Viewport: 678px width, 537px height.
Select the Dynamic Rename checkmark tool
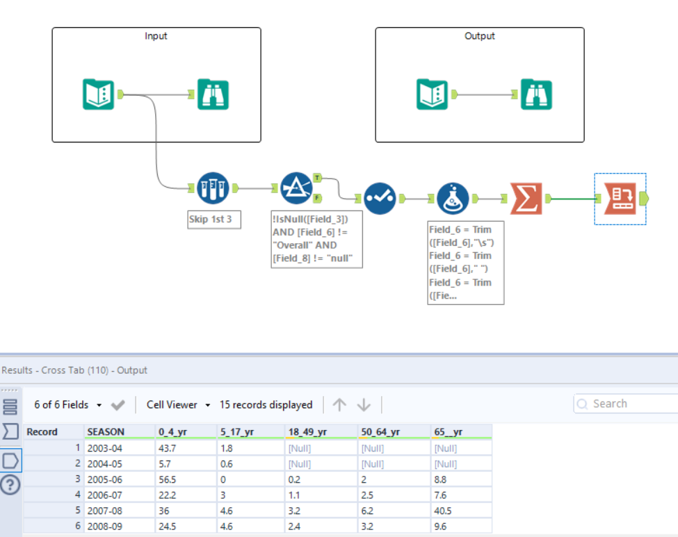380,198
